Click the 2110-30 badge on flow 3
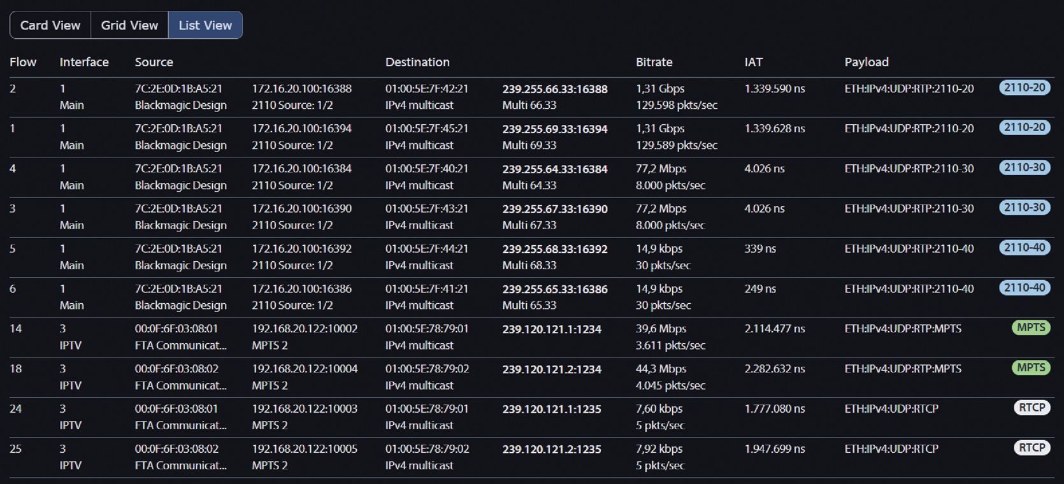This screenshot has height=484, width=1064. (x=1024, y=208)
